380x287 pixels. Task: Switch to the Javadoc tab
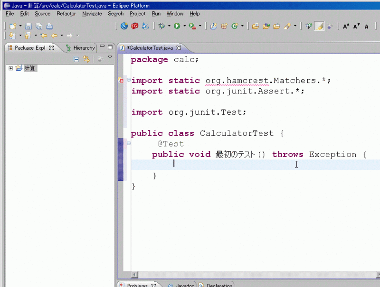coord(181,285)
